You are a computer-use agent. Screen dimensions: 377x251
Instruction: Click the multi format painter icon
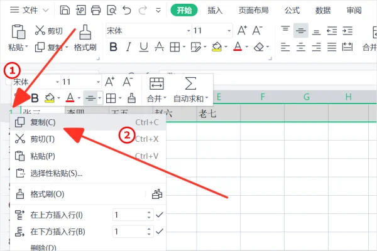pyautogui.click(x=157, y=194)
